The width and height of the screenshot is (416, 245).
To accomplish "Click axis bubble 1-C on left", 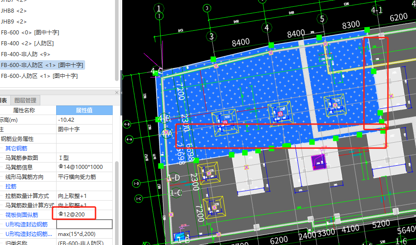I will point(139,198).
